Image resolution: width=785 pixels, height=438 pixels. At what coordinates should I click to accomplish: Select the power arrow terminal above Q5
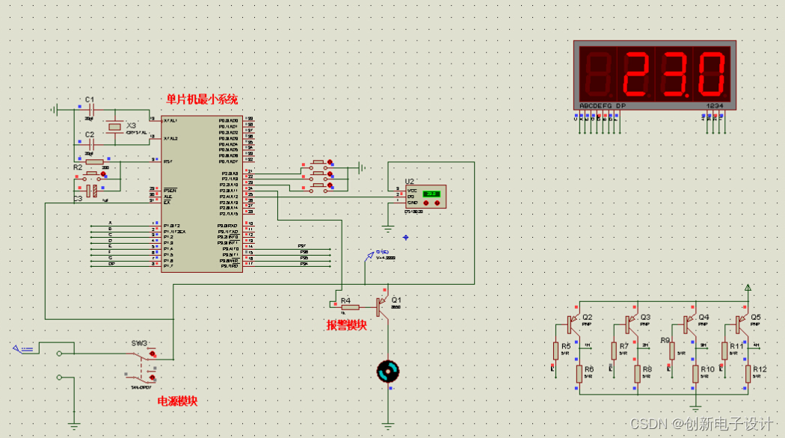tap(748, 289)
